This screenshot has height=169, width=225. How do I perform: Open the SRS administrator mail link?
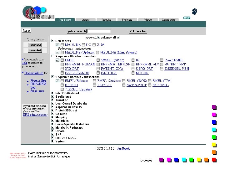(35, 115)
